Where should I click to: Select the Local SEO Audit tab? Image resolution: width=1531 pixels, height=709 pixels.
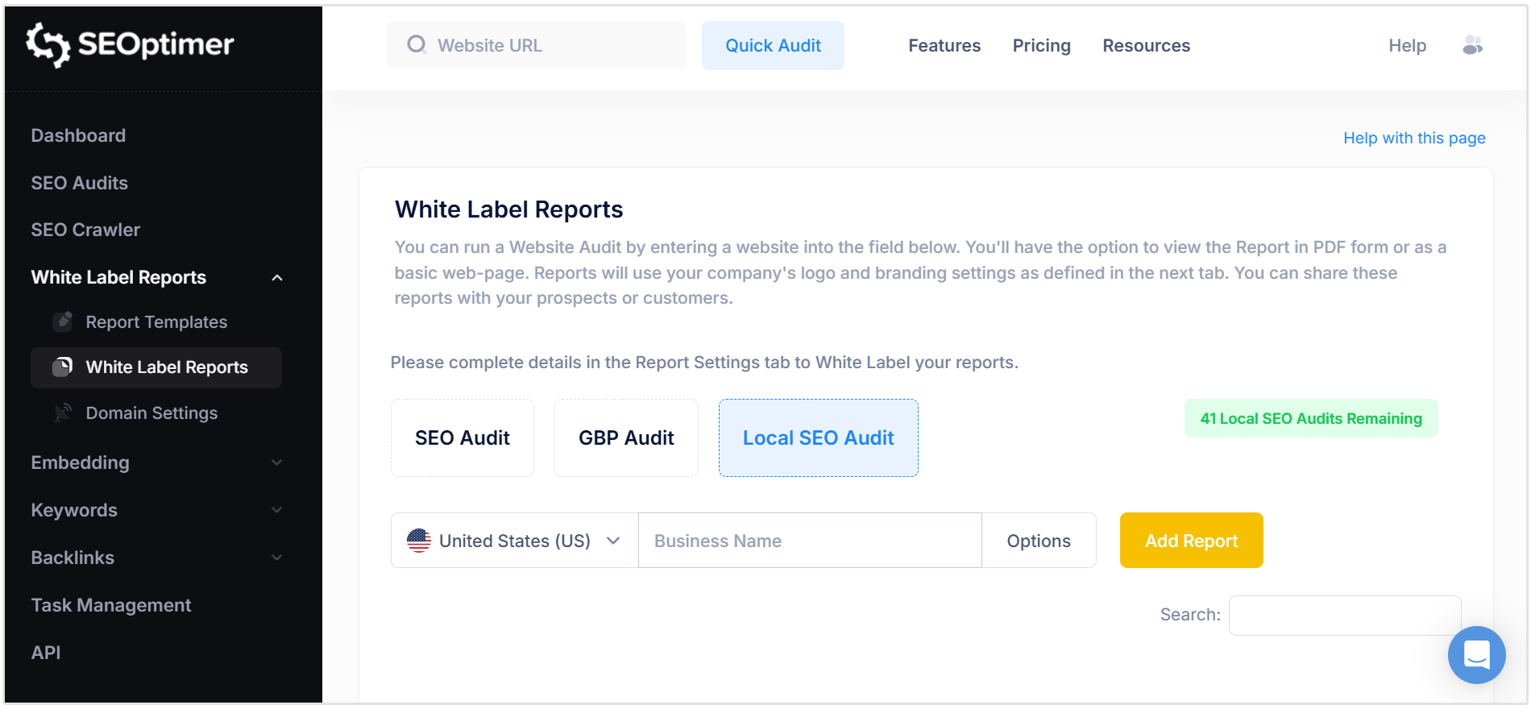[x=819, y=437]
